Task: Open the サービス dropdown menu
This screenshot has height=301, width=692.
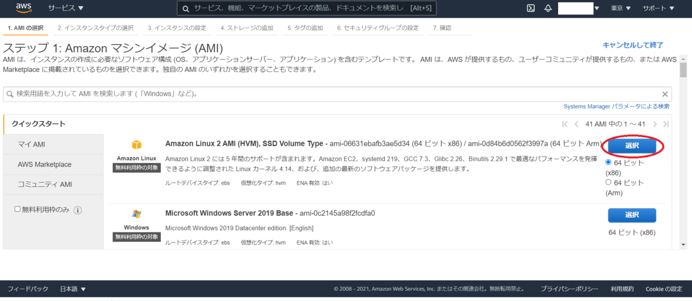Action: [x=65, y=9]
